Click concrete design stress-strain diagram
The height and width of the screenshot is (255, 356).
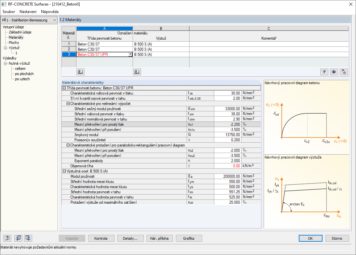point(306,117)
